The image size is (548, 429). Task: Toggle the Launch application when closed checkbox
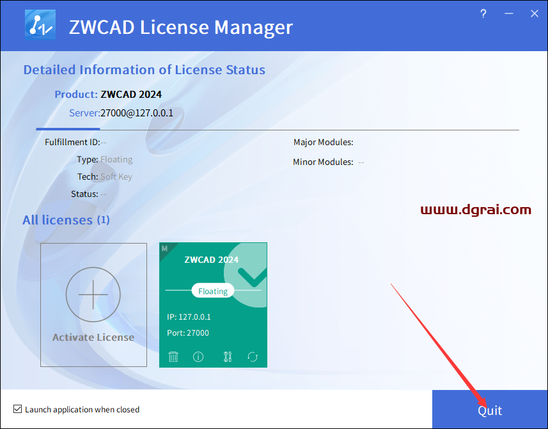tap(18, 409)
